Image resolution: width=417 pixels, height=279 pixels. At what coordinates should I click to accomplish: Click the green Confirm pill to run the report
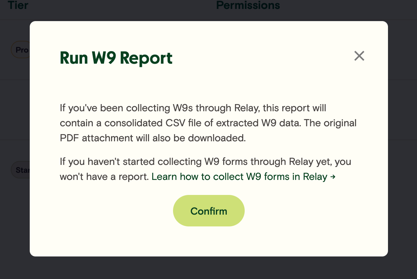[x=208, y=211]
